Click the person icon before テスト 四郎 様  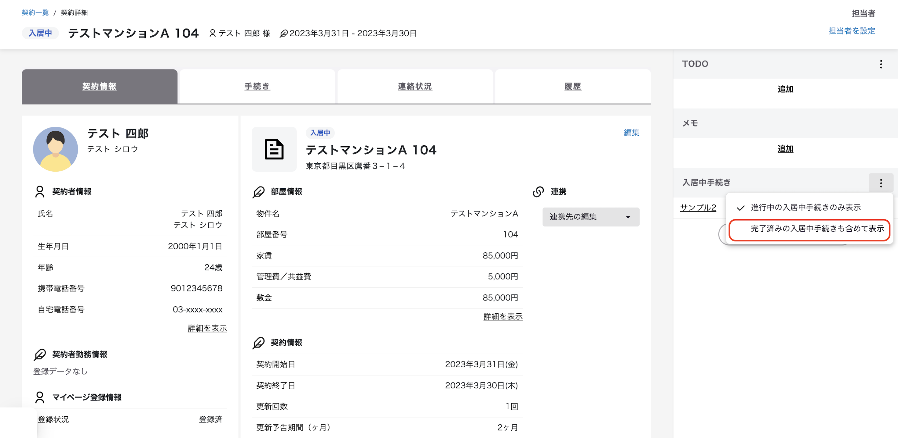tap(212, 34)
